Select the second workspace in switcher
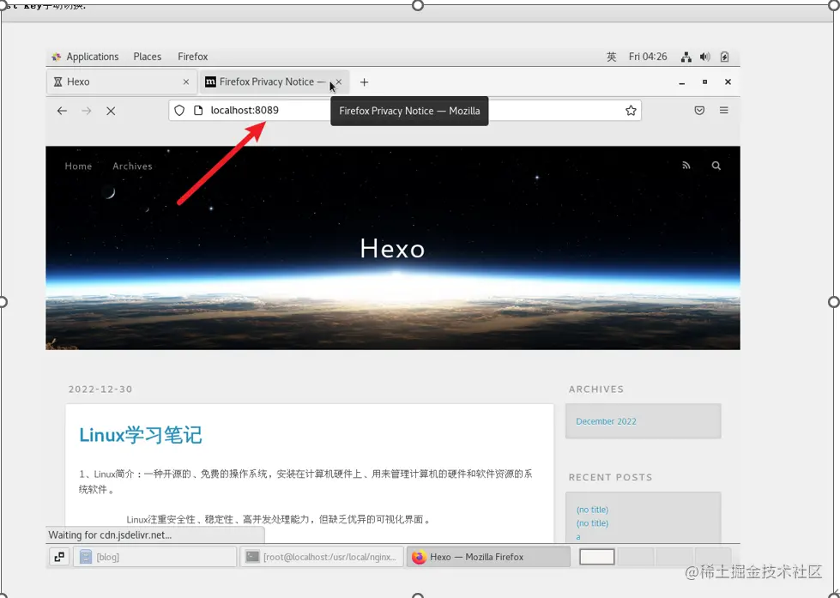840x598 pixels. (x=636, y=557)
